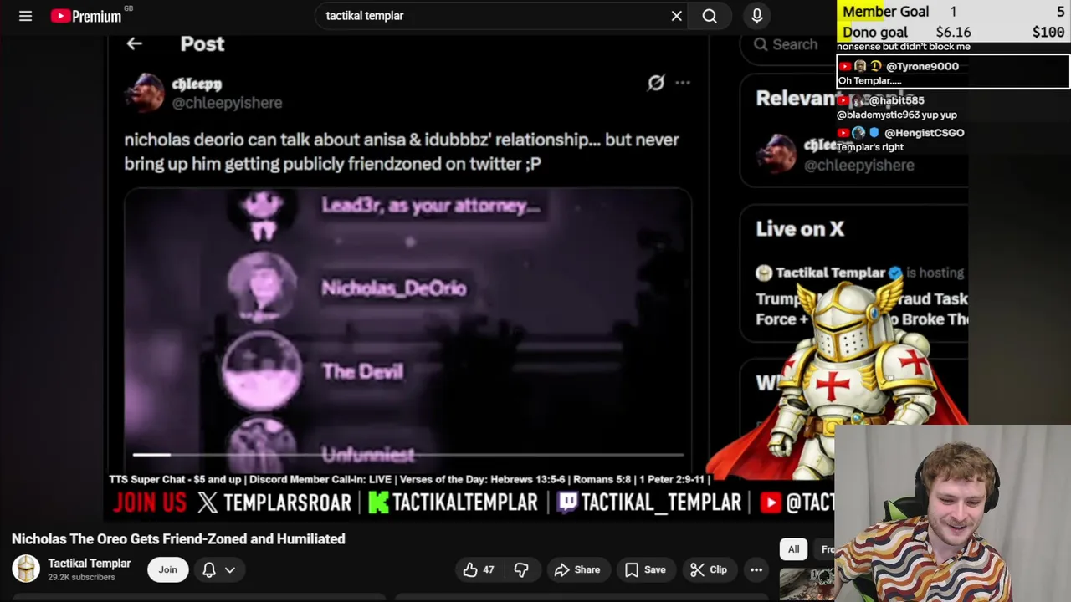Image resolution: width=1071 pixels, height=602 pixels.
Task: Click the video title 'Nicholas The Oreo Gets Friend-Zoned'
Action: coord(178,539)
